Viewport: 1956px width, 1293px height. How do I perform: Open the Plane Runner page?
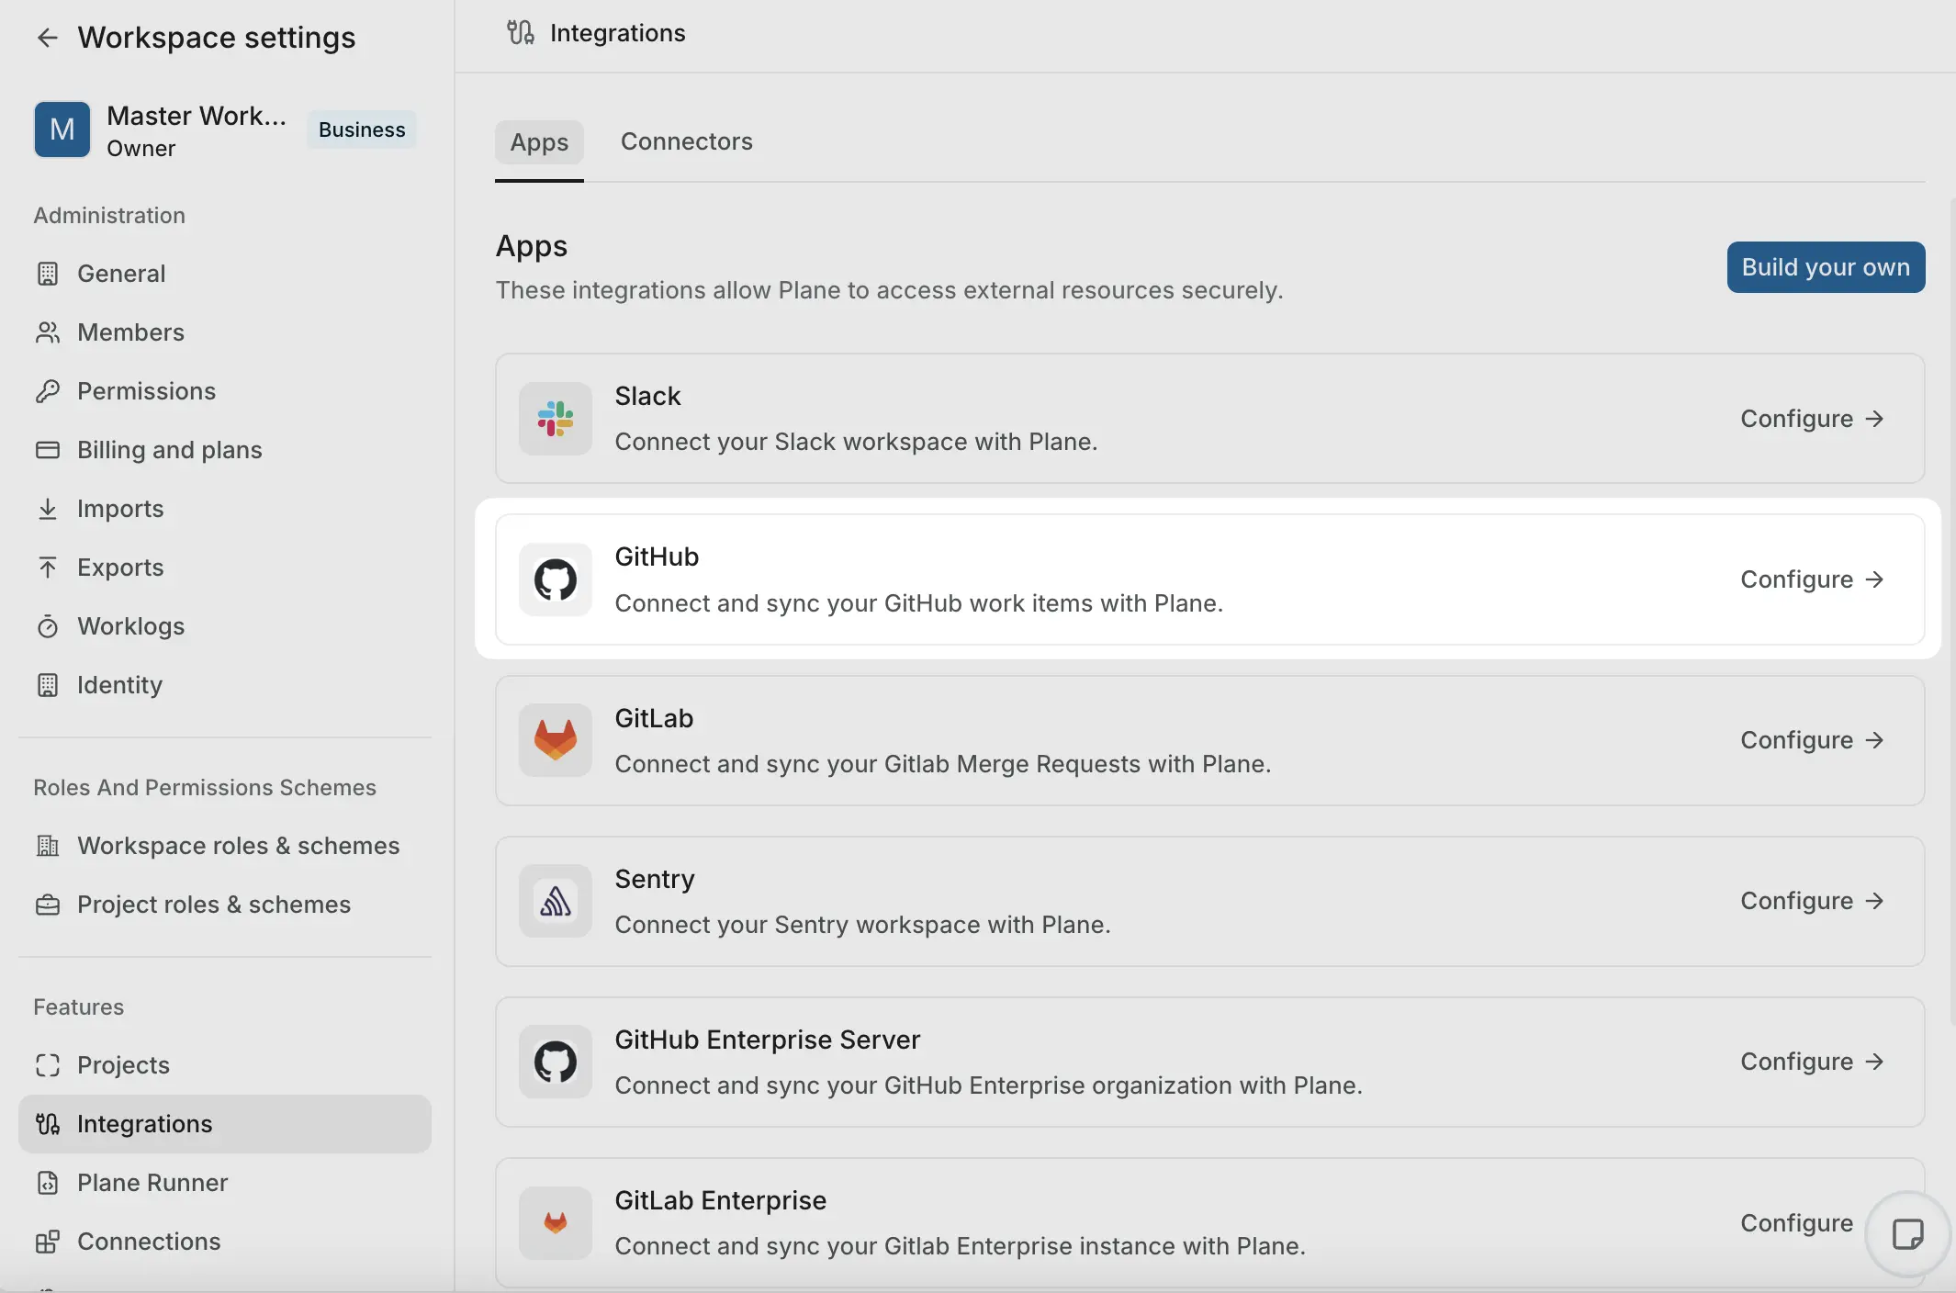point(225,1183)
